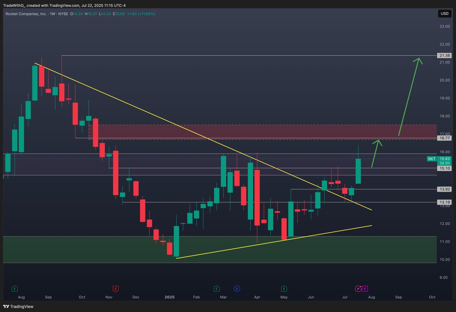Click the 15.10 price level label
Viewport: 456px width, 312px height.
click(444, 168)
